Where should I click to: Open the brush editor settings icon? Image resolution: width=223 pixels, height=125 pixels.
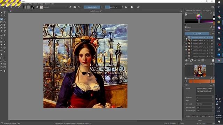37,7
